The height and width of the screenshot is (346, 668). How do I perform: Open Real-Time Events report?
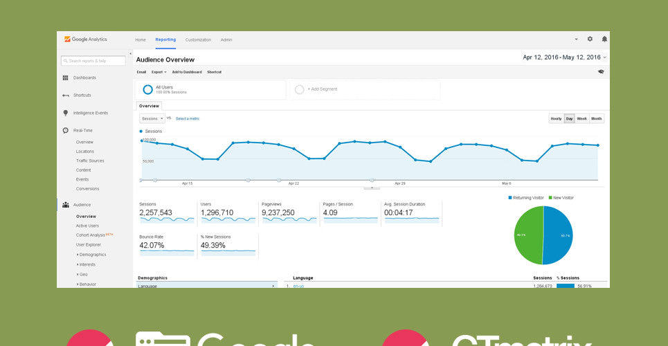(82, 179)
